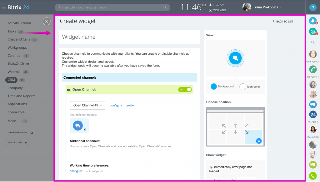
Task: Select immediately after page has loaded radio
Action: pyautogui.click(x=211, y=167)
